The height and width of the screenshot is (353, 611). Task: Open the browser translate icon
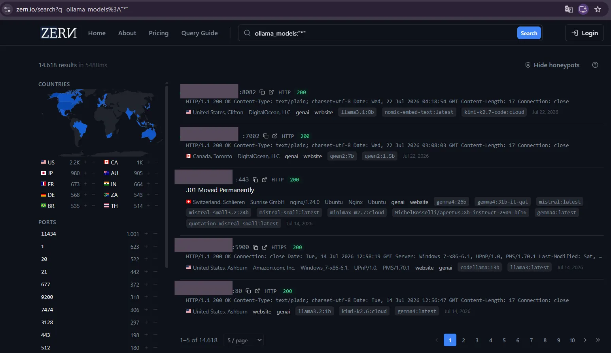(569, 9)
